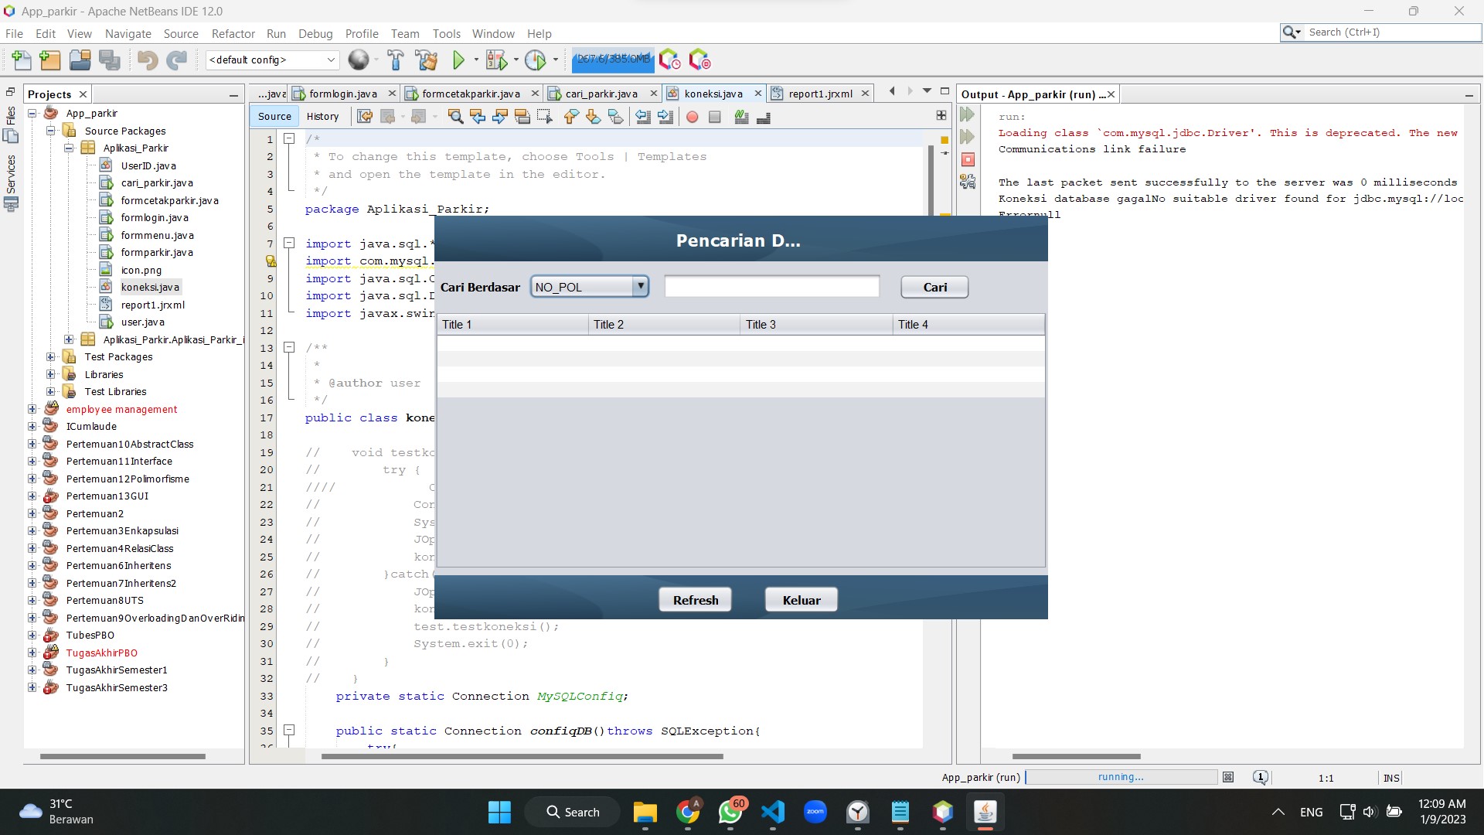The height and width of the screenshot is (835, 1484).
Task: Click the Save All toolbar icon
Action: tap(110, 60)
